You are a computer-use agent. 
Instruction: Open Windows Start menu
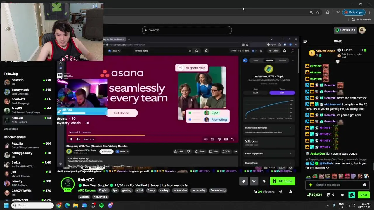(6, 206)
